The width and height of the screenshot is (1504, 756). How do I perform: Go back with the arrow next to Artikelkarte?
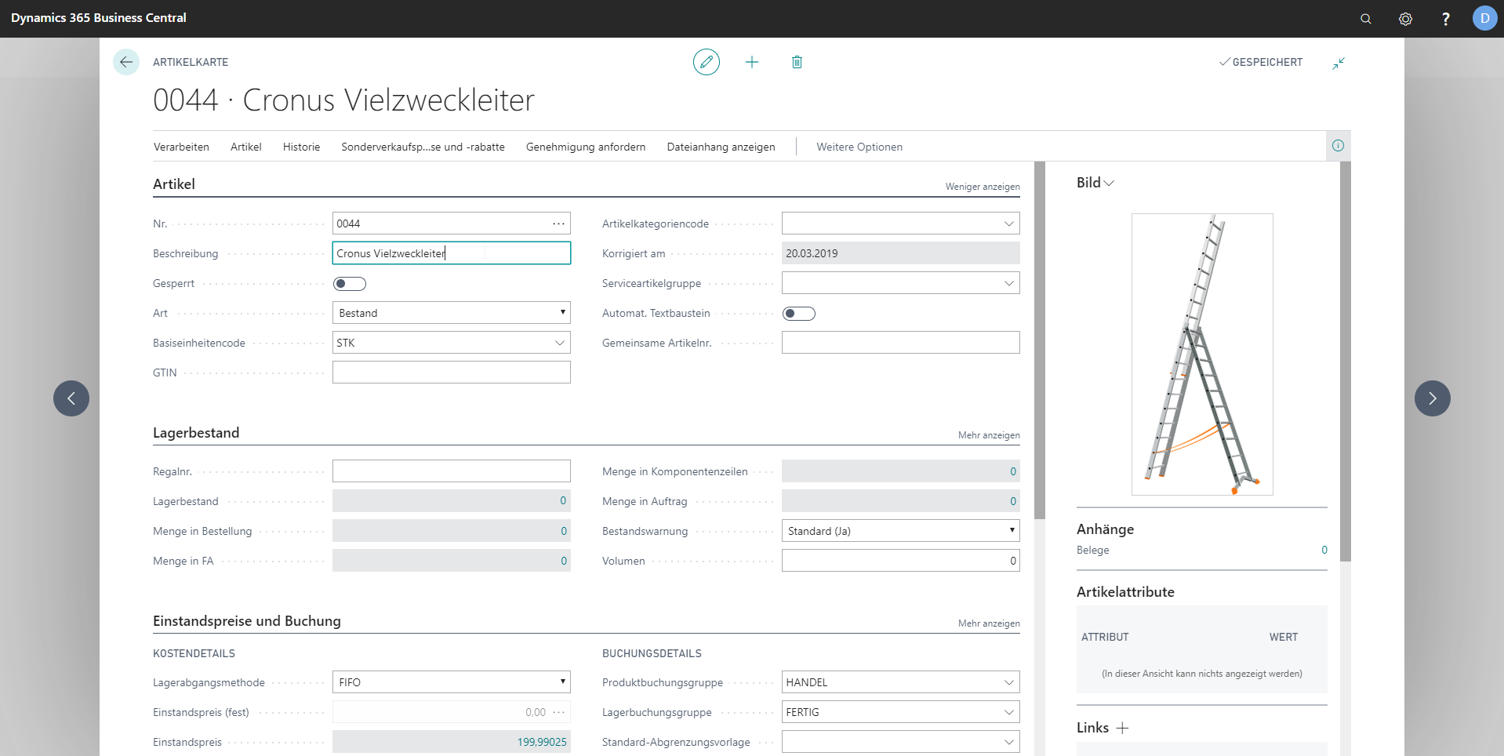coord(126,62)
